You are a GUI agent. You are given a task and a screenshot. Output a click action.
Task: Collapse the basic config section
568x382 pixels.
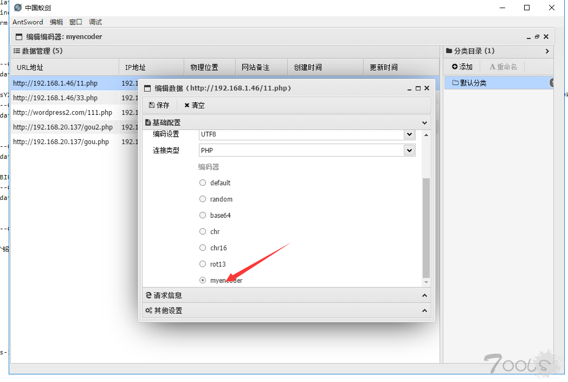click(424, 123)
